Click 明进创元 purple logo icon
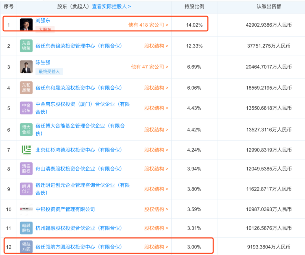The height and width of the screenshot is (255, 305). pos(26,189)
